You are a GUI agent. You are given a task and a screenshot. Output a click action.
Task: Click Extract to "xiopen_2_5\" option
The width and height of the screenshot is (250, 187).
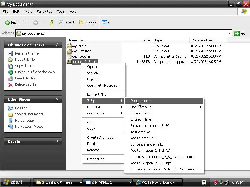[x=164, y=126]
